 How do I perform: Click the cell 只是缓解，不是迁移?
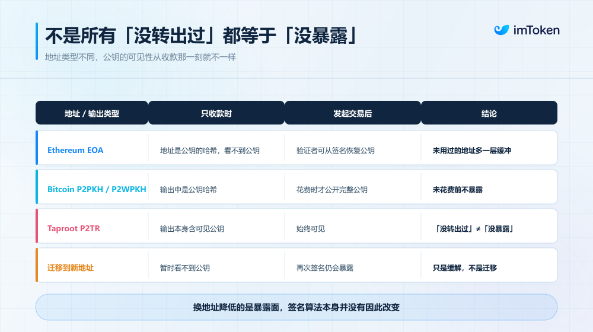click(x=465, y=268)
